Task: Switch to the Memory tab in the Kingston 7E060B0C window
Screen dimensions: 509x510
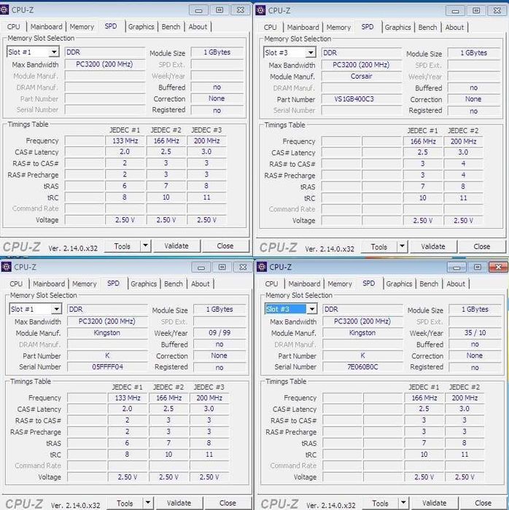Action: [340, 284]
